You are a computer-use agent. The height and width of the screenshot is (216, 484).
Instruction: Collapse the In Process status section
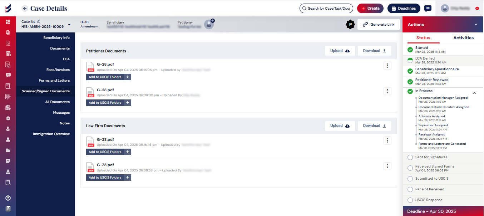(475, 93)
